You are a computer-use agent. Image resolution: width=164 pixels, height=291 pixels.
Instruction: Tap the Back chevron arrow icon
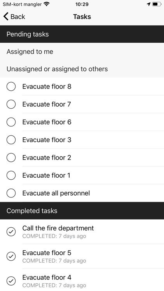point(6,17)
